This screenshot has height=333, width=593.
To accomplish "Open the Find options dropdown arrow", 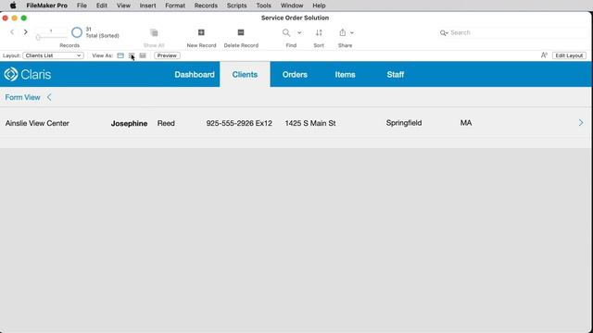I will [299, 33].
